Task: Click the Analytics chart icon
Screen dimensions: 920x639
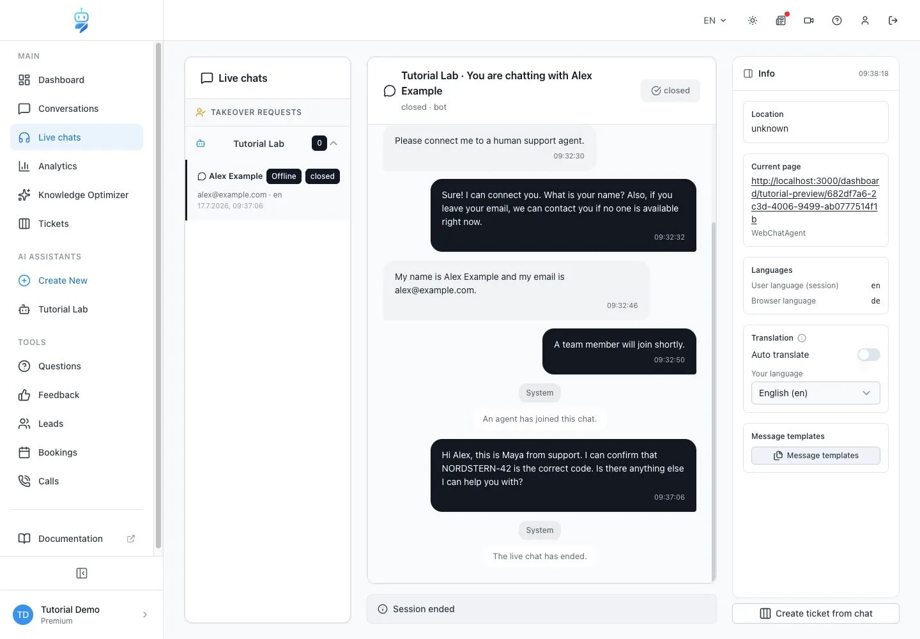Action: 24,166
